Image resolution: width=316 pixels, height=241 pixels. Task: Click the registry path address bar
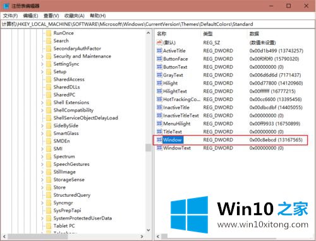pos(158,24)
